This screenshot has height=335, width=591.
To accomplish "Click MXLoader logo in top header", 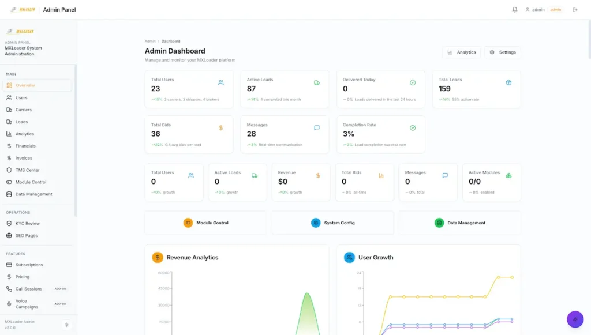I will click(x=23, y=10).
